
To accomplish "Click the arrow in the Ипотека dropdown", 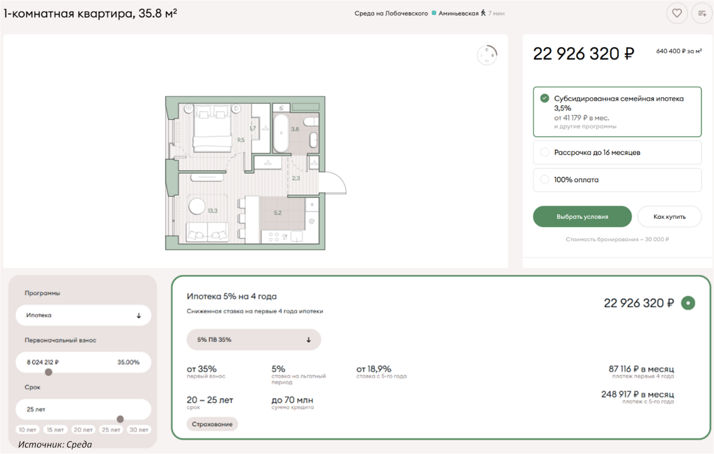I will click(x=139, y=316).
